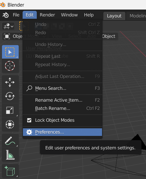Choose Rename Active Item
This screenshot has width=146, height=179.
(62, 100)
